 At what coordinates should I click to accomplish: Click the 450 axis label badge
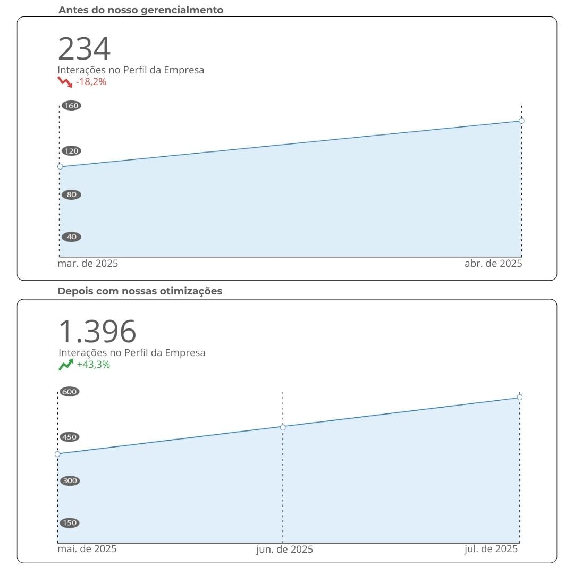(x=70, y=437)
